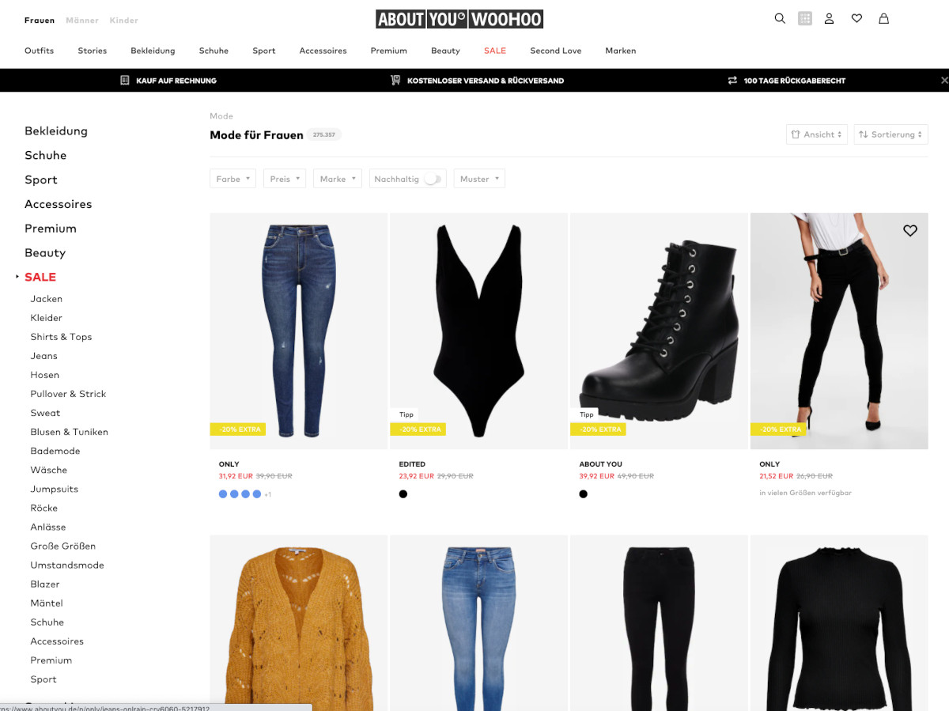Open the mustard knit cardigan image
Viewport: 949px width, 711px height.
[x=298, y=623]
